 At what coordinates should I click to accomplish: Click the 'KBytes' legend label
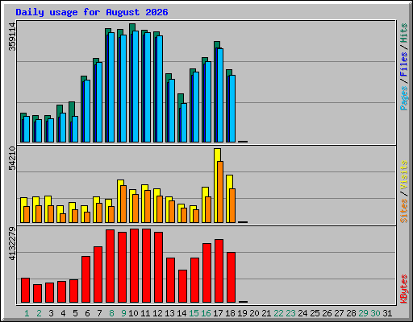point(403,289)
